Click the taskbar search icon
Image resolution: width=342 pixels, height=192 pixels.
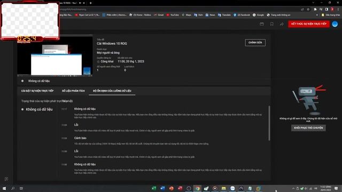[13, 188]
